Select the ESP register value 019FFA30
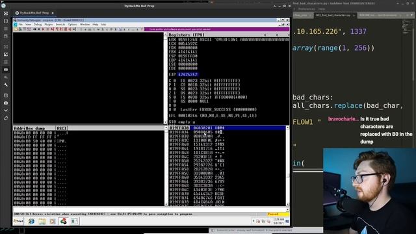This screenshot has height=234, width=416. tap(188, 56)
